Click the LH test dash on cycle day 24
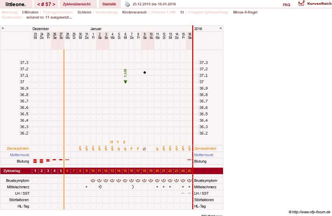The height and width of the screenshot is (216, 332). pos(183,193)
